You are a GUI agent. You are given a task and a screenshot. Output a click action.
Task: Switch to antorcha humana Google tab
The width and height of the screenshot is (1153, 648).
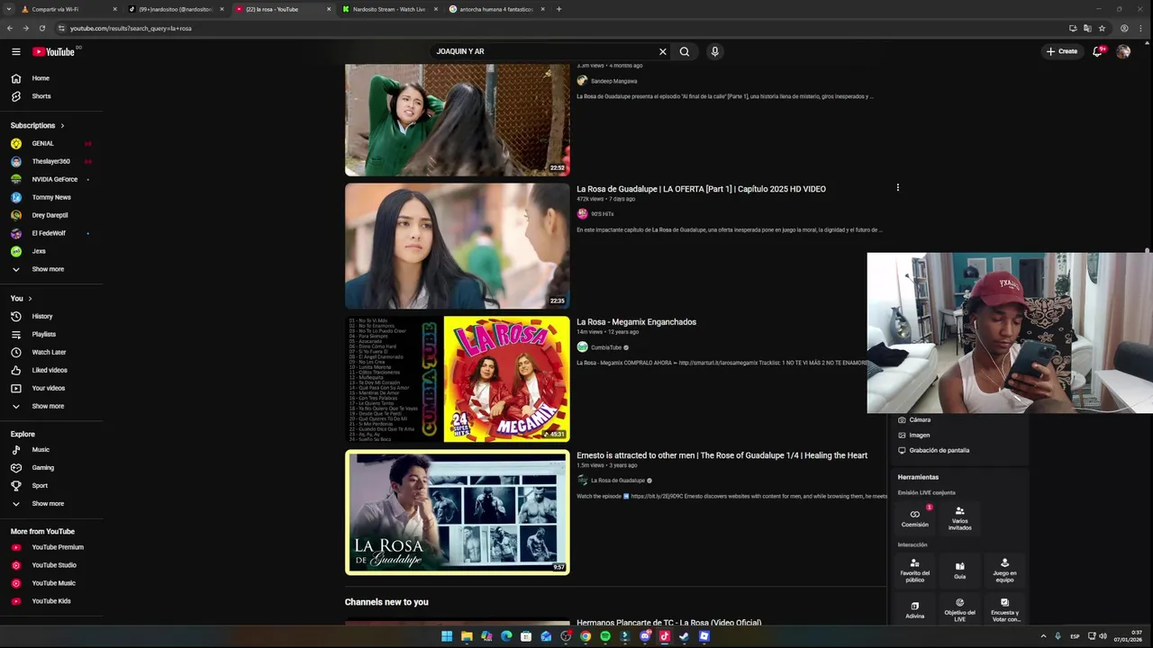pos(495,9)
